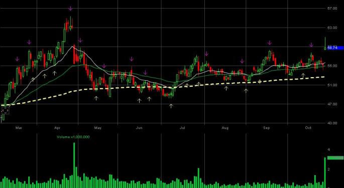Image resolution: width=344 pixels, height=188 pixels.
Task: Click the Aug month label
Action: [x=225, y=128]
